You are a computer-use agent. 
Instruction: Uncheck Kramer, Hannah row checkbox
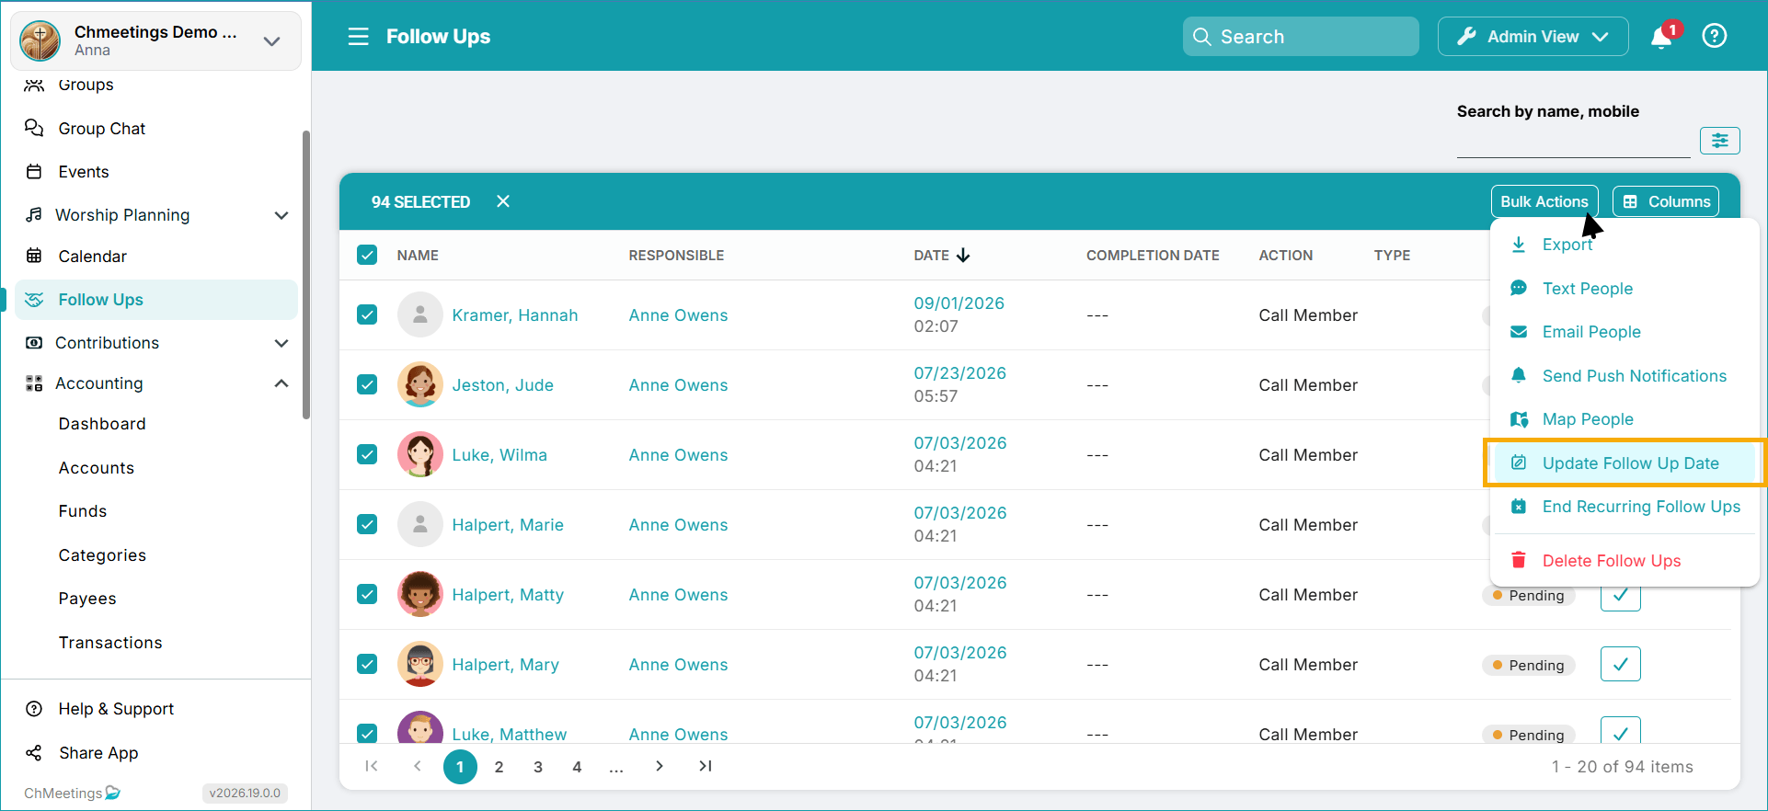click(367, 314)
